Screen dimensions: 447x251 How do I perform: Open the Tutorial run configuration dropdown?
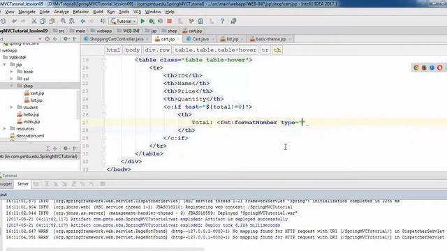coord(124,21)
